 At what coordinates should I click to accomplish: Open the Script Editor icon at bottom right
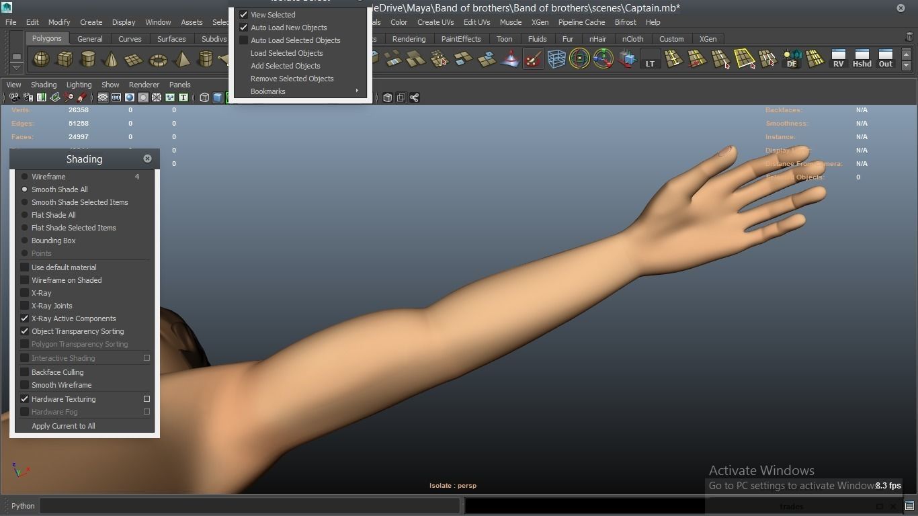pos(909,506)
